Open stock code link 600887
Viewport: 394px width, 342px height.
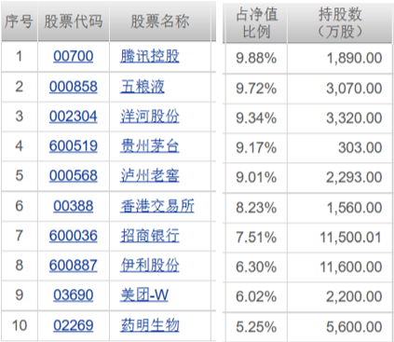74,266
